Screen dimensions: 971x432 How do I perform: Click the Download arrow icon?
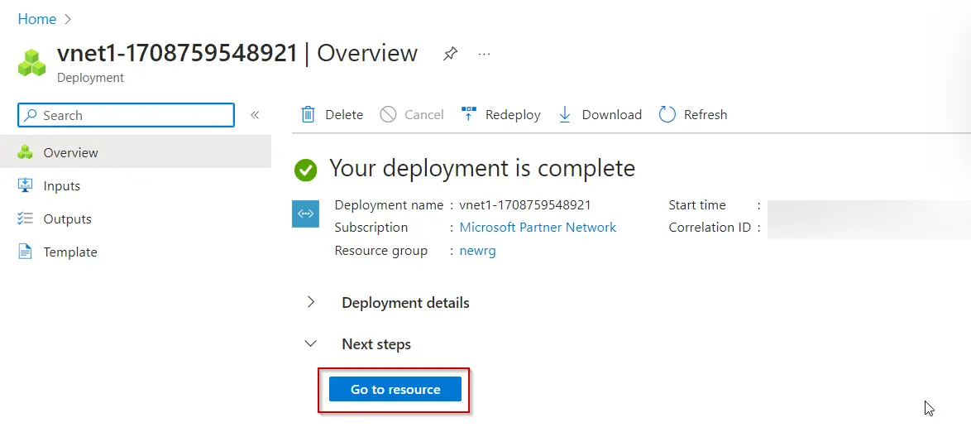pyautogui.click(x=565, y=114)
